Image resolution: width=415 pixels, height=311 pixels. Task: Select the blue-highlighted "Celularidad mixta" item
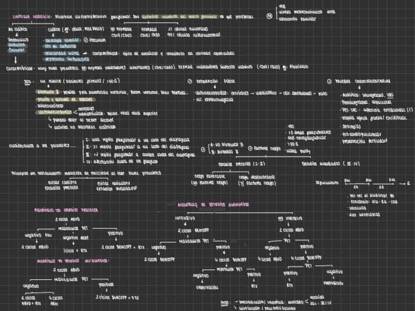pos(62,53)
